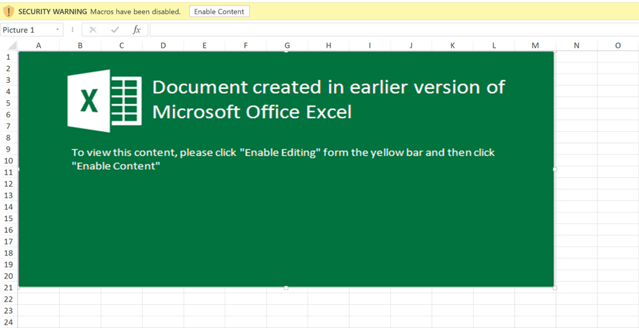This screenshot has width=639, height=328.
Task: Click the Name Box showing Picture 1
Action: 26,30
